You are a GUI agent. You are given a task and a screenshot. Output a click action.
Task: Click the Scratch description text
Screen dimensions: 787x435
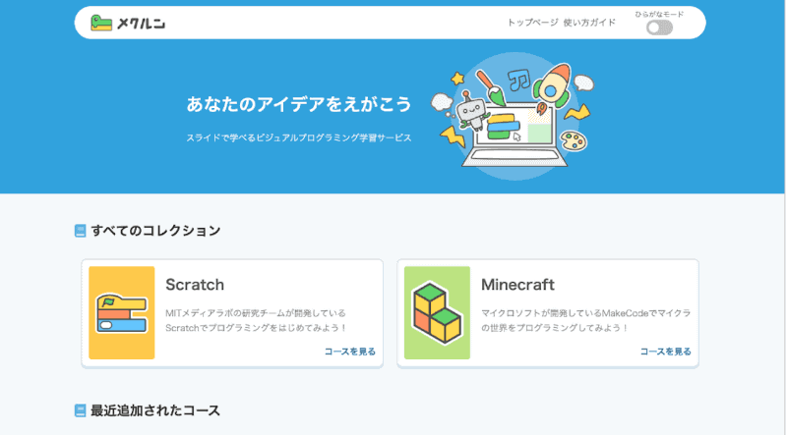(x=257, y=320)
